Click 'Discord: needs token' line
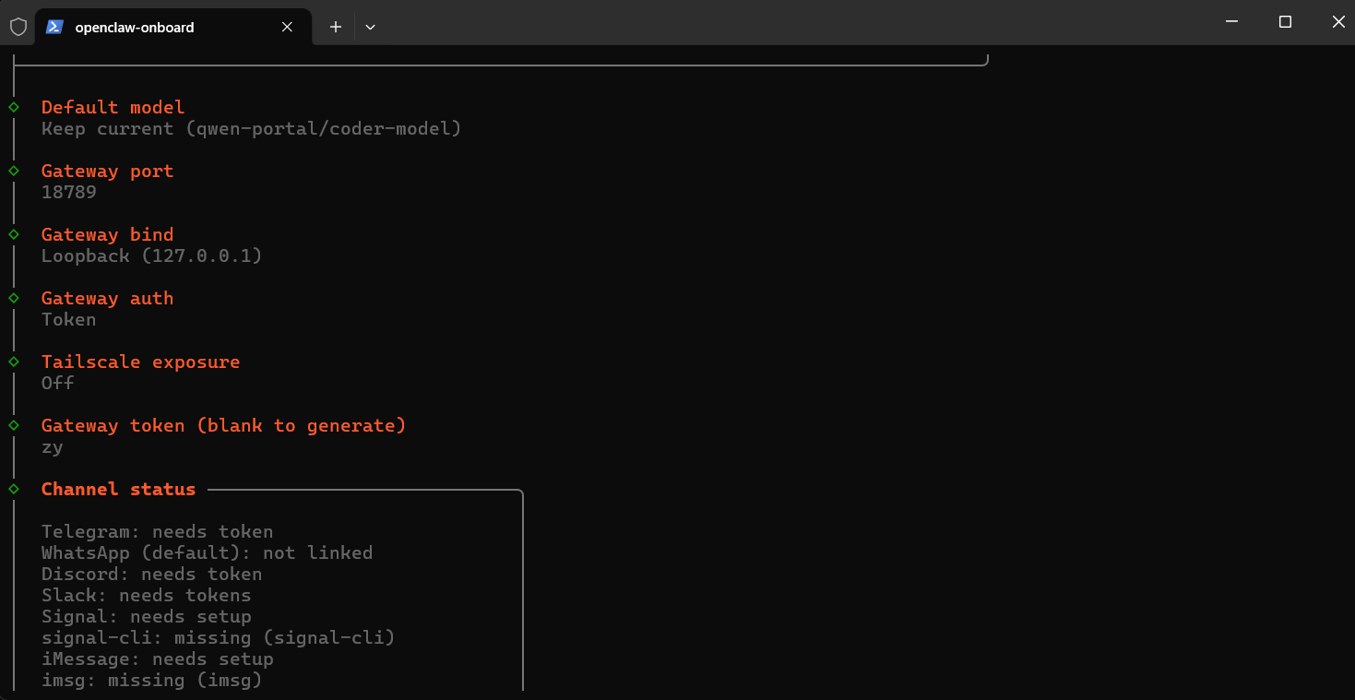This screenshot has width=1355, height=700. (x=152, y=574)
